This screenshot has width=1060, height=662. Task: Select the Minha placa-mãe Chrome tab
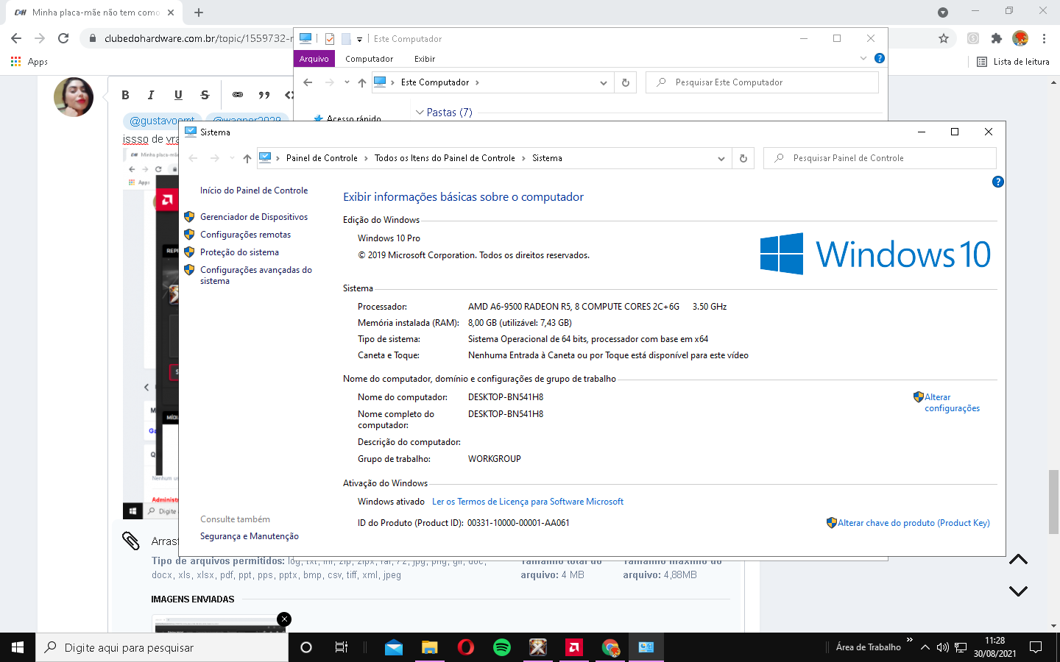(x=96, y=13)
